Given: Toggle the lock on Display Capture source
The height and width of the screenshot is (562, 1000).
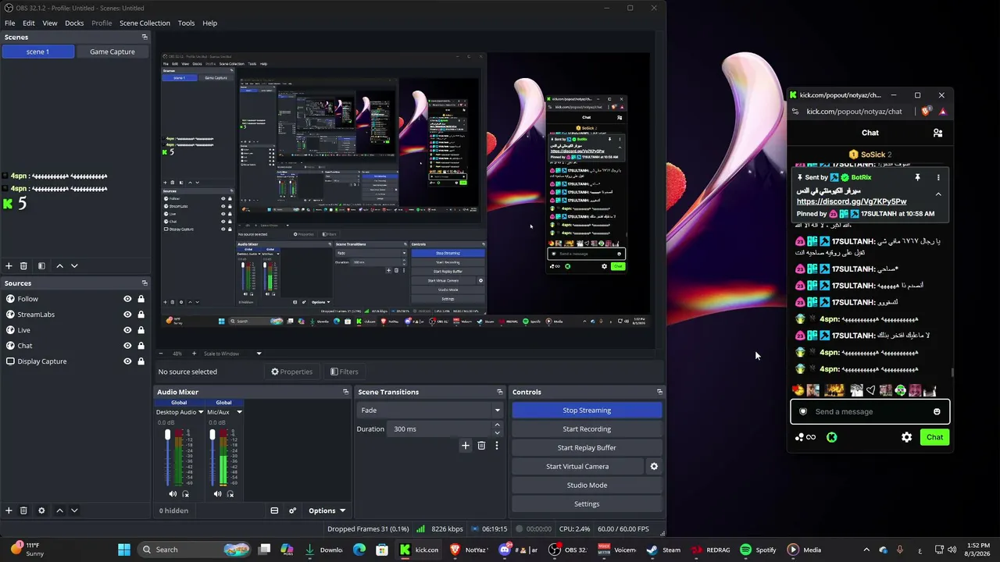Looking at the screenshot, I should 141,361.
